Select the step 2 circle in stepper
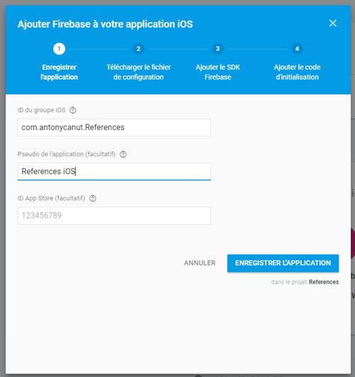355x377 pixels. [138, 49]
